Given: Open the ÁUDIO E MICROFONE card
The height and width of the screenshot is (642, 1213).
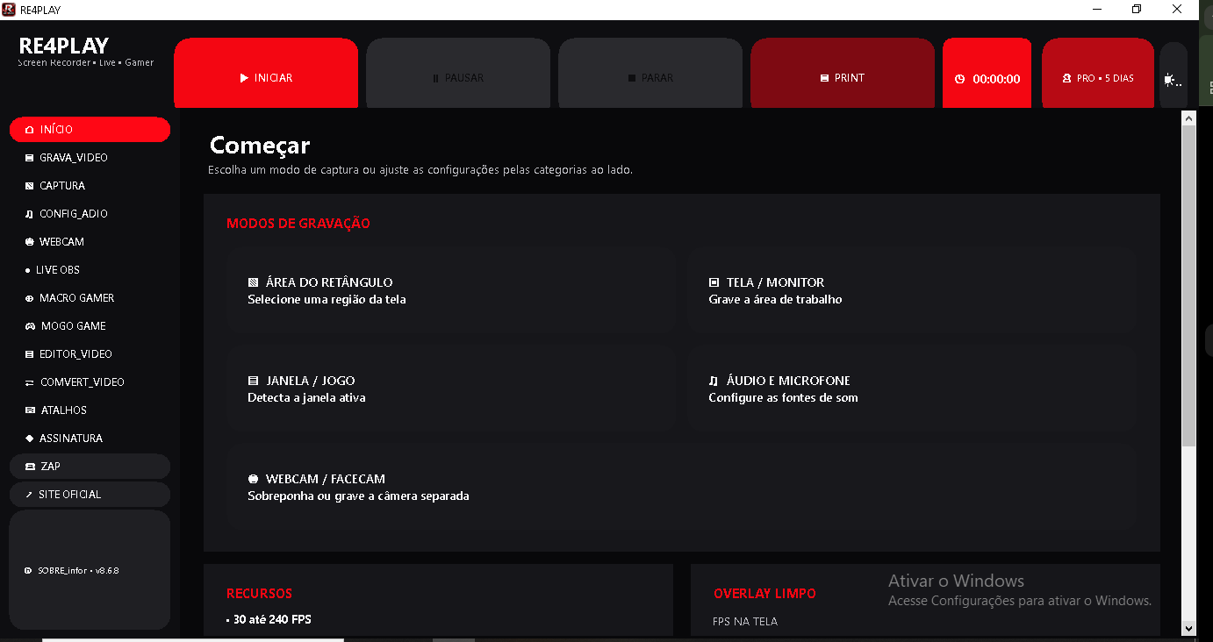Looking at the screenshot, I should pos(912,389).
